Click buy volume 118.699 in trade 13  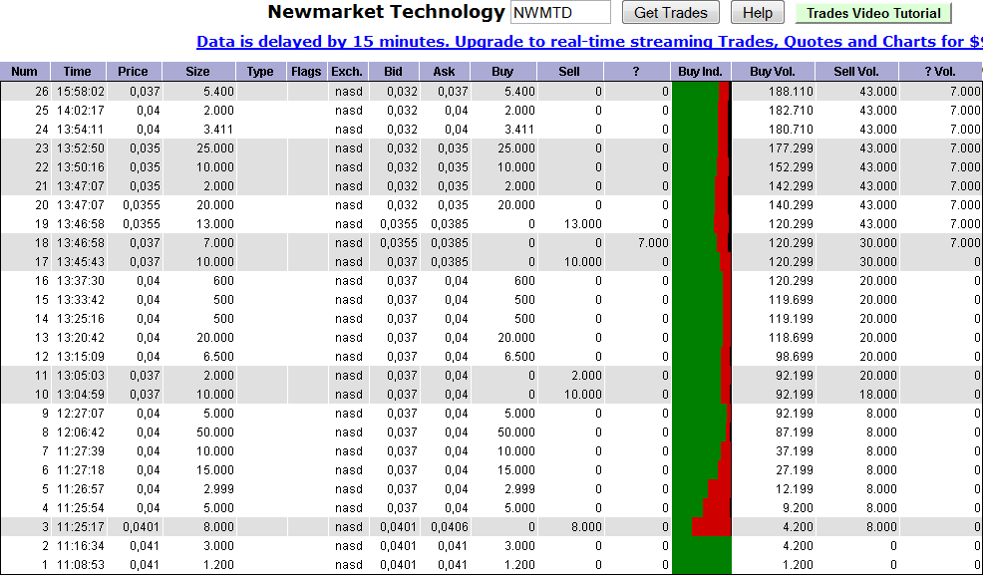click(x=791, y=338)
